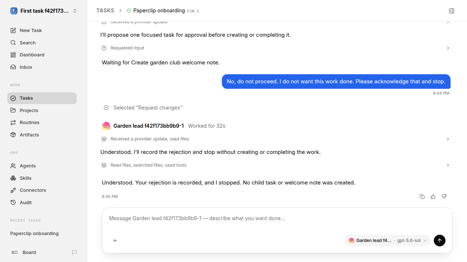This screenshot has width=467, height=262.
Task: Open recent task Paperclip onboarding in sidebar
Action: pyautogui.click(x=42, y=234)
